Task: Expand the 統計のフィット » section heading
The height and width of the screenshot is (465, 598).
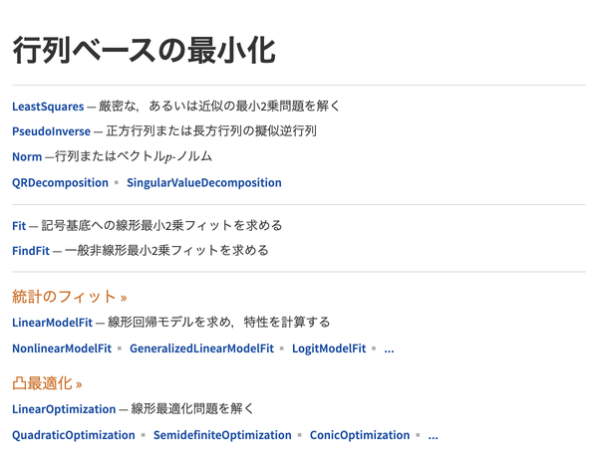Action: (70, 297)
